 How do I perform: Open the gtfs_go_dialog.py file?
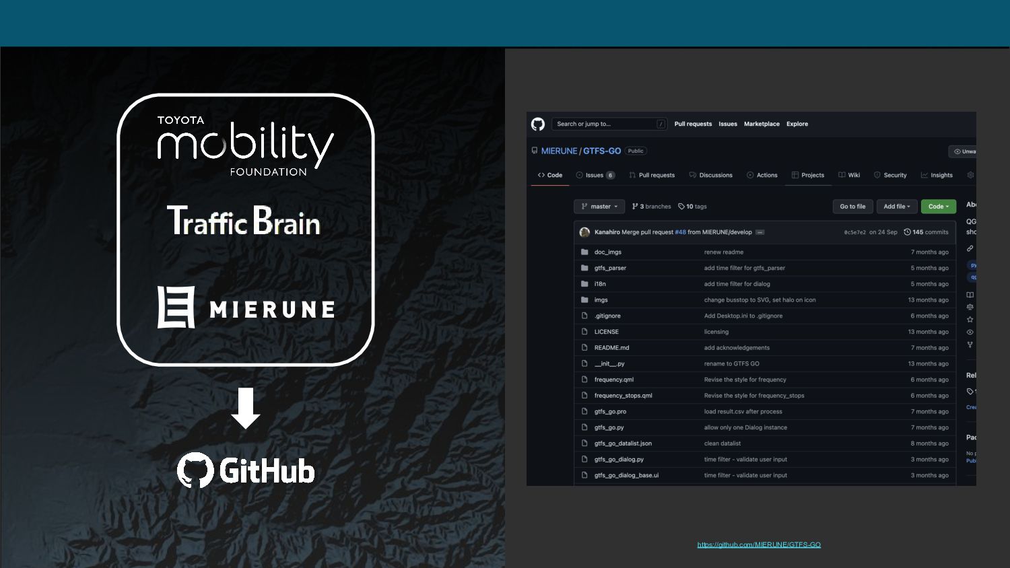tap(619, 460)
